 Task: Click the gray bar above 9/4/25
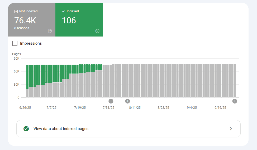coord(192,81)
